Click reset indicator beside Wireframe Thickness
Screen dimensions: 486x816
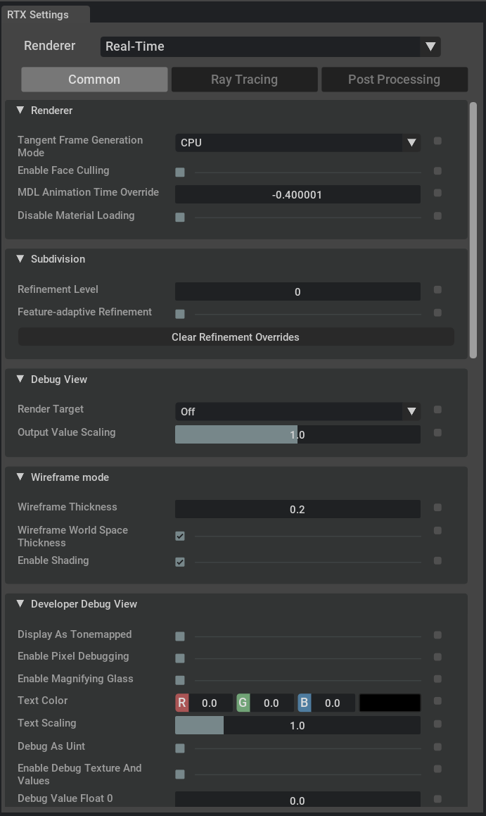point(437,508)
